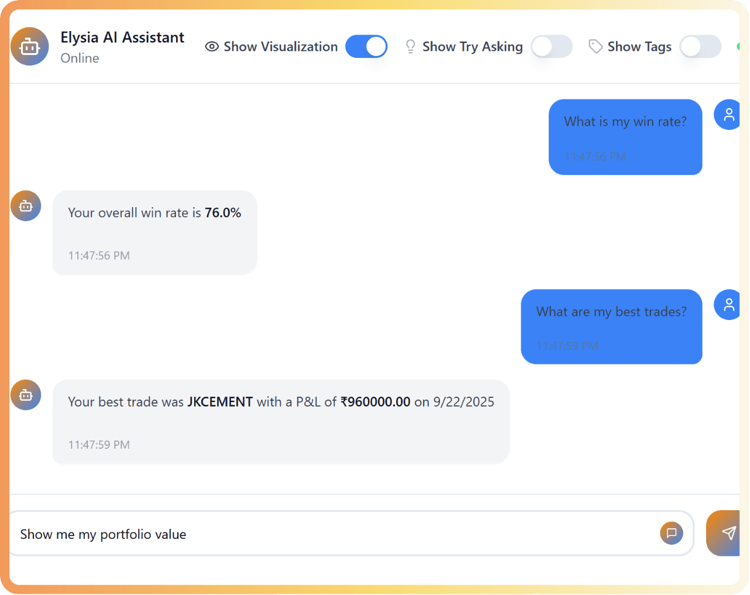Send the message with the paper plane button
Screen dimensions: 750x595
[x=725, y=533]
